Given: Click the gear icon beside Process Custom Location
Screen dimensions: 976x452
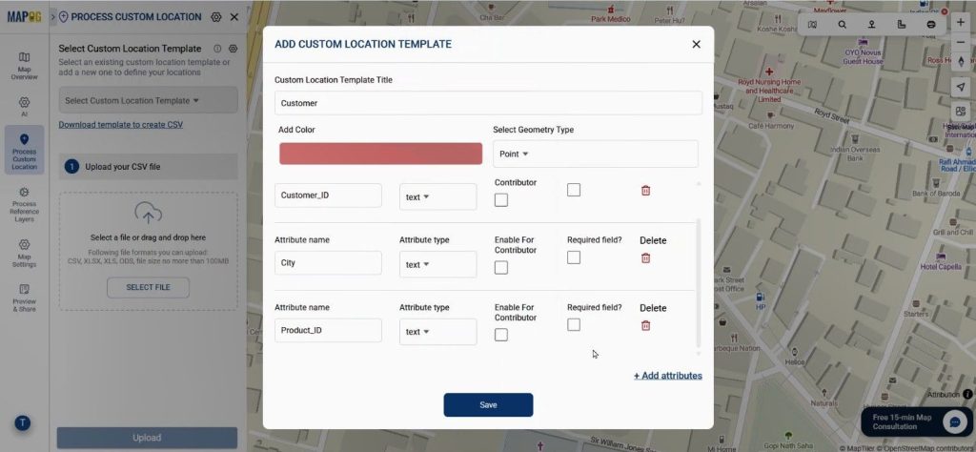Looking at the screenshot, I should coord(216,17).
